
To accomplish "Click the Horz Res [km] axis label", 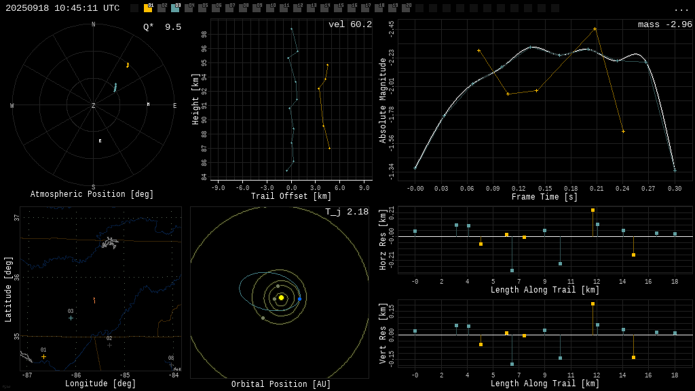I will pos(383,240).
